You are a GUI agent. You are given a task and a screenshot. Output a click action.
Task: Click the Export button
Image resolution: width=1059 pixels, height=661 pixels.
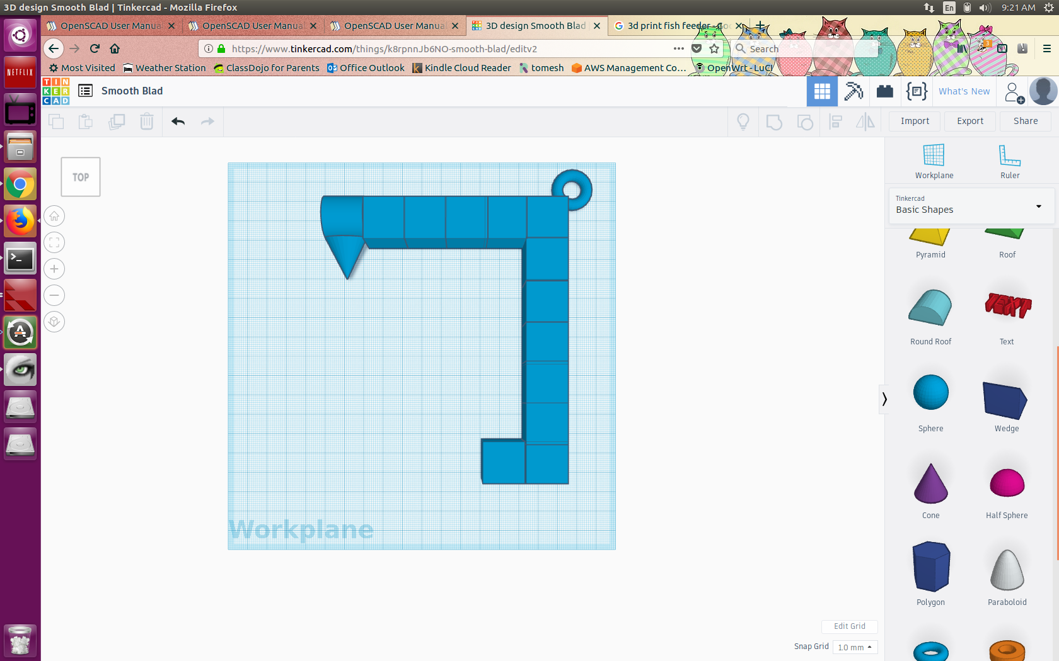pyautogui.click(x=969, y=121)
